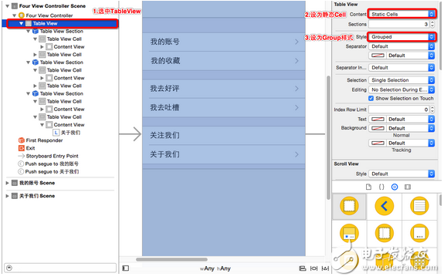
Task: Select the Table View Controller library icon
Action: (x=419, y=206)
